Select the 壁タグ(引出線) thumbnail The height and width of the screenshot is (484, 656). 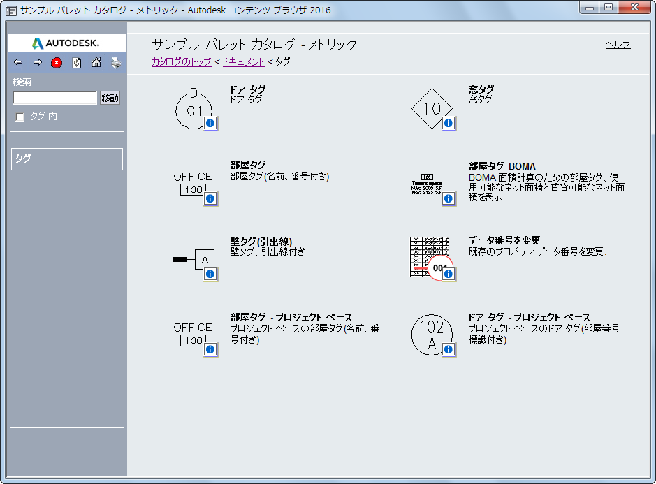coord(194,259)
